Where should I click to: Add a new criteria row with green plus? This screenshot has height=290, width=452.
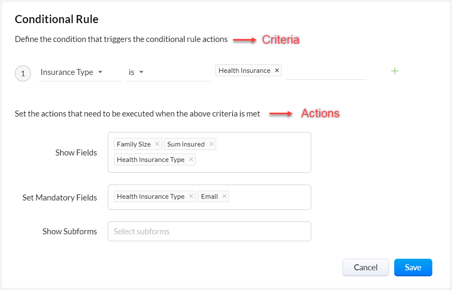point(395,71)
